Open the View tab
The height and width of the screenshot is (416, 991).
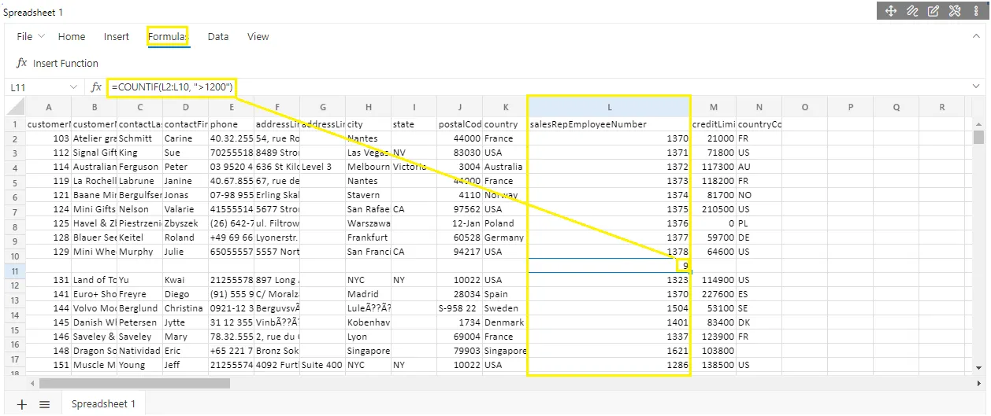pyautogui.click(x=258, y=37)
